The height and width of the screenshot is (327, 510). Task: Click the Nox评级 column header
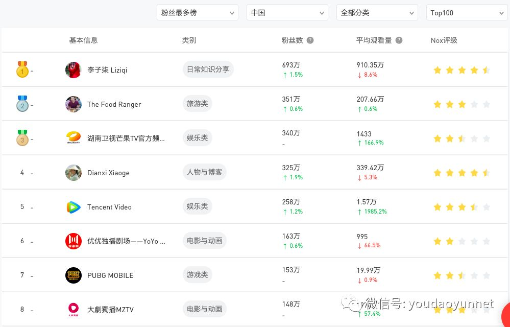pyautogui.click(x=444, y=40)
